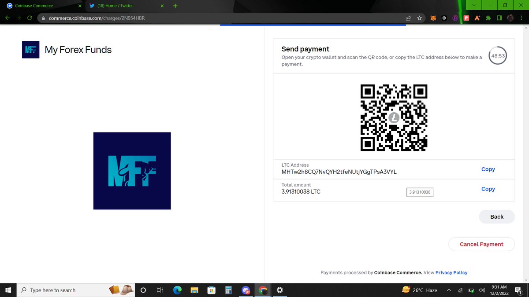This screenshot has height=297, width=529.
Task: Click the battery status icon
Action: click(x=471, y=290)
